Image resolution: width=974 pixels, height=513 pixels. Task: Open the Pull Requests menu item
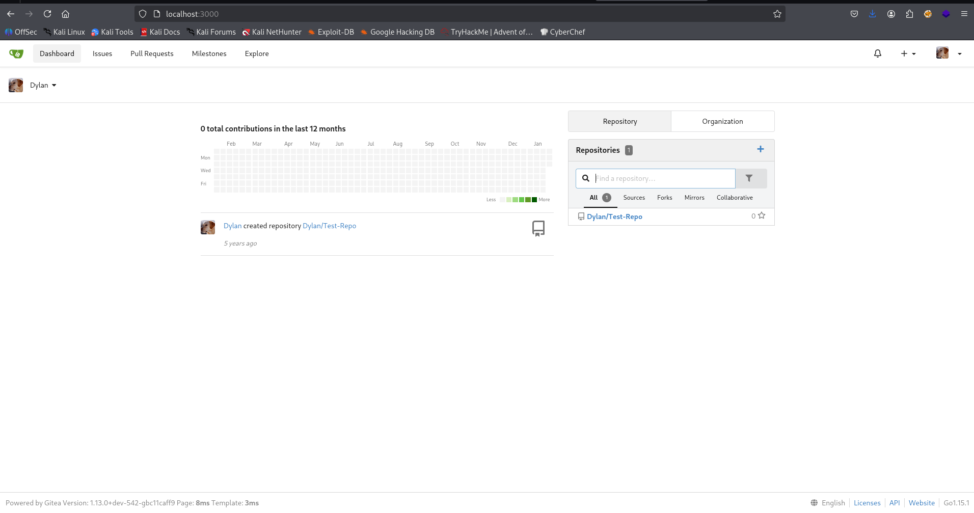pyautogui.click(x=152, y=53)
